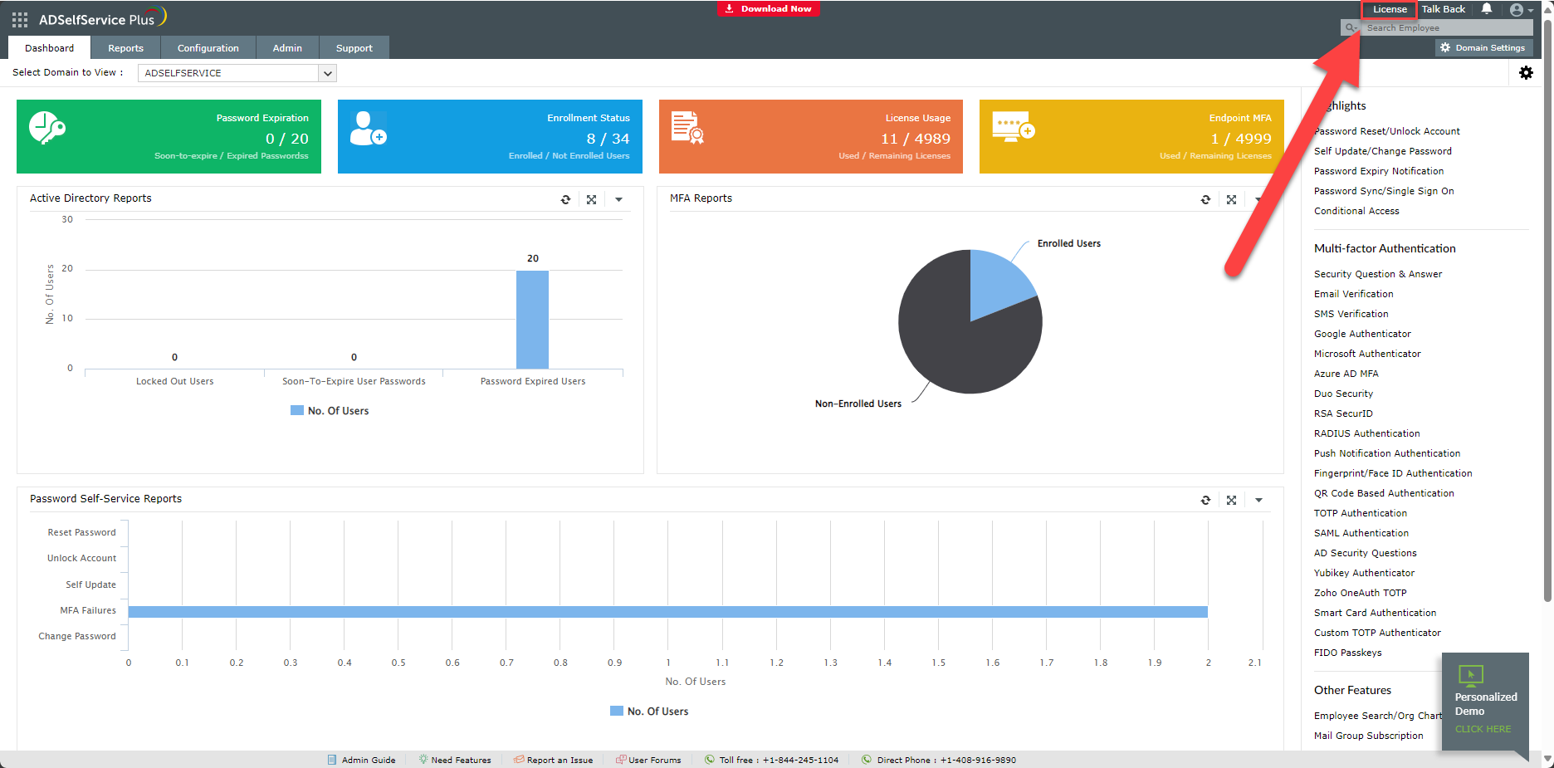Open the Select Domain to View dropdown

coord(237,73)
